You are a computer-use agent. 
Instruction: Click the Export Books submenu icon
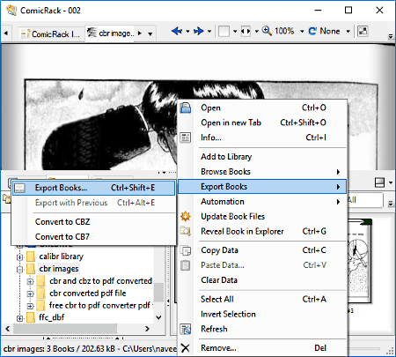tap(20, 188)
